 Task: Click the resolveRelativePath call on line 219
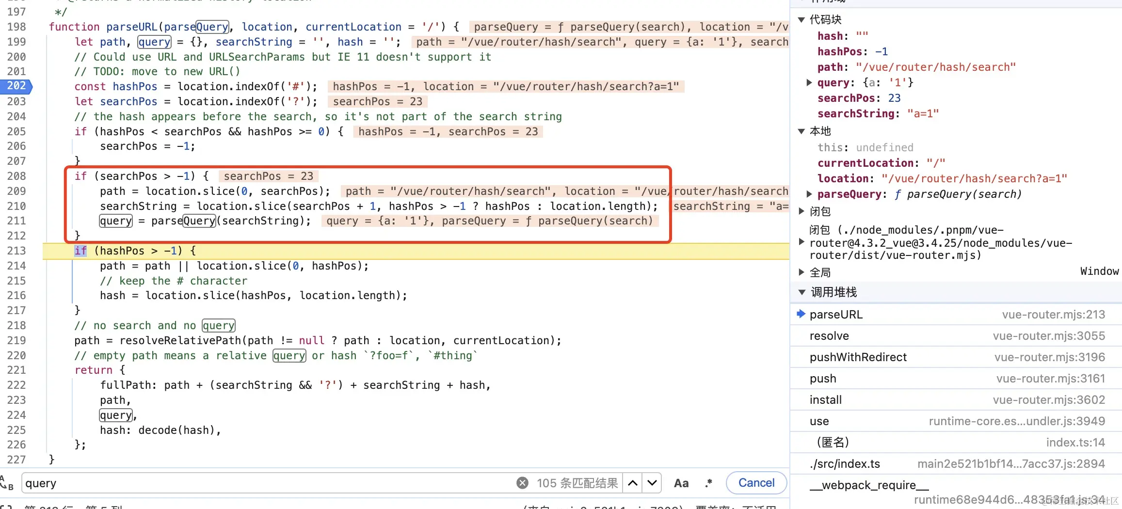(x=180, y=340)
